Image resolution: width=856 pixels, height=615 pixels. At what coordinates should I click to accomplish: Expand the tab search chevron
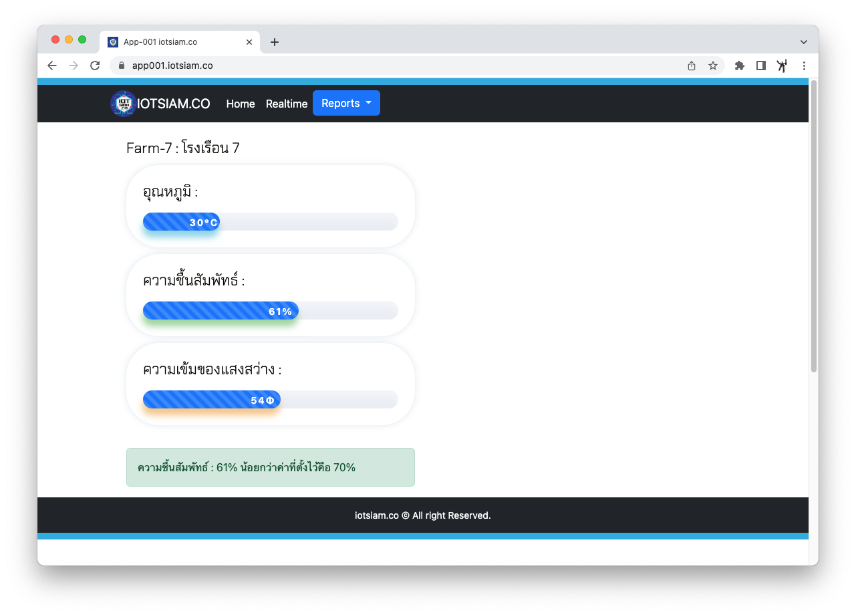click(803, 41)
